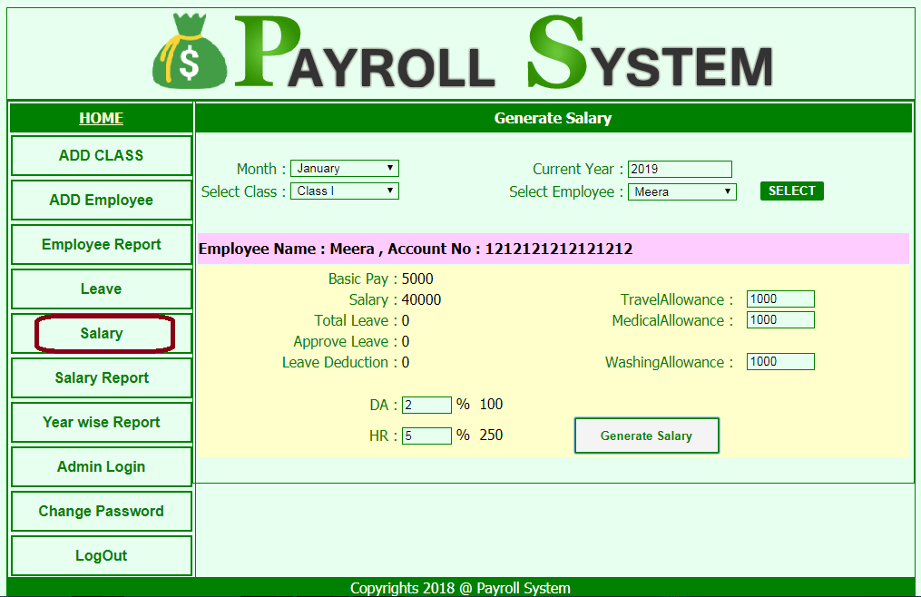This screenshot has height=597, width=921.
Task: Click the green SELECT button
Action: (792, 191)
